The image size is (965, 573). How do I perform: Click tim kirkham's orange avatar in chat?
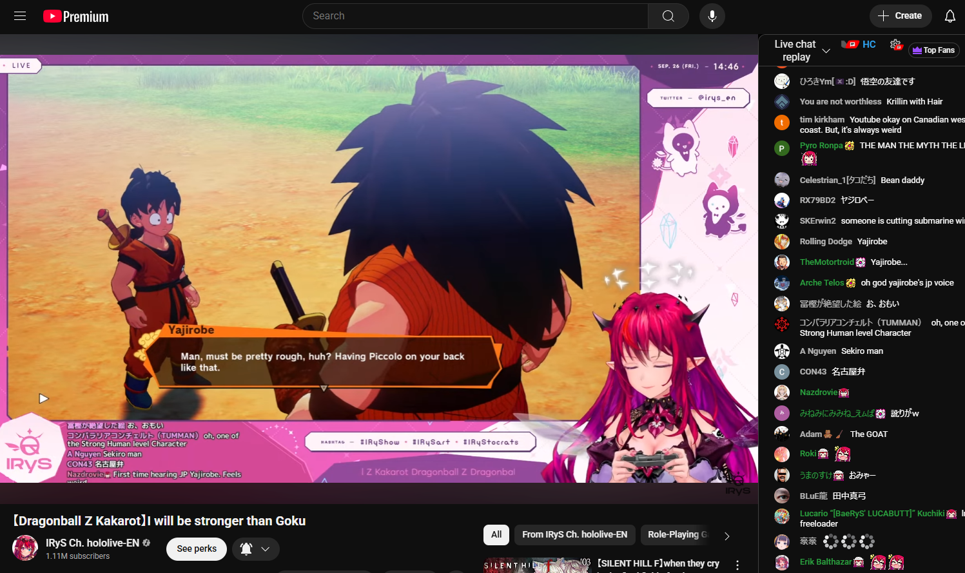click(782, 122)
